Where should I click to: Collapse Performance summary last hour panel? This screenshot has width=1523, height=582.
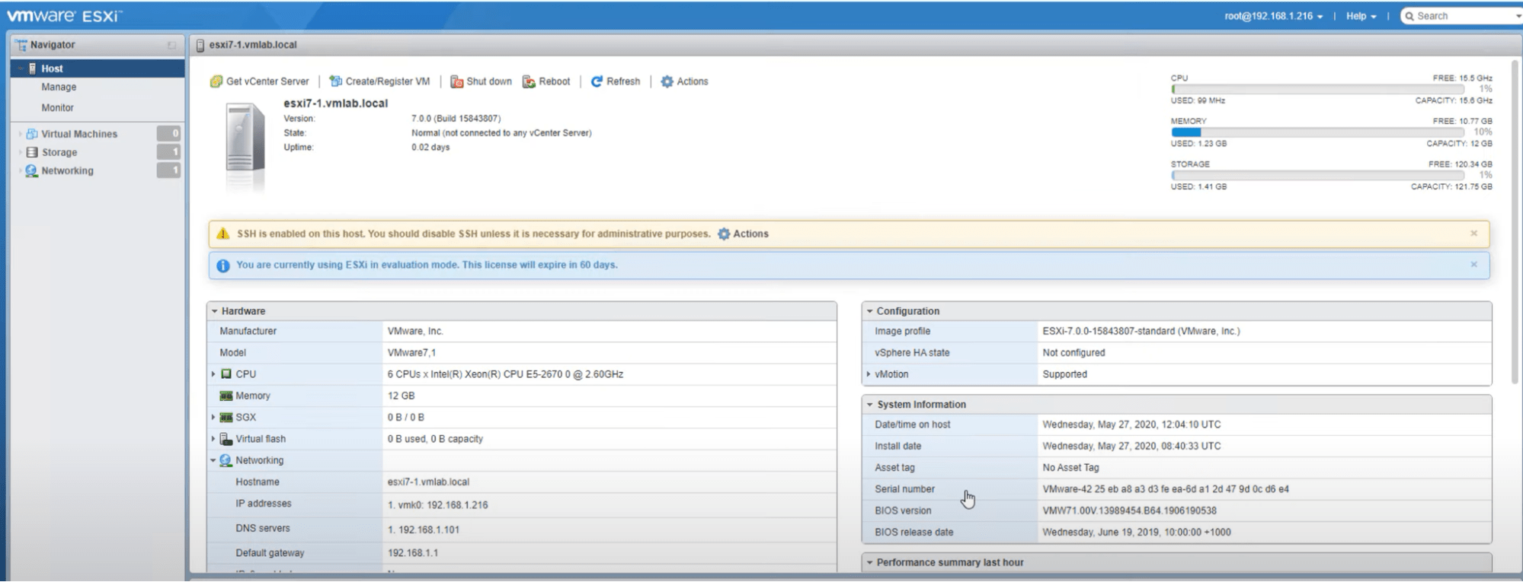point(869,563)
